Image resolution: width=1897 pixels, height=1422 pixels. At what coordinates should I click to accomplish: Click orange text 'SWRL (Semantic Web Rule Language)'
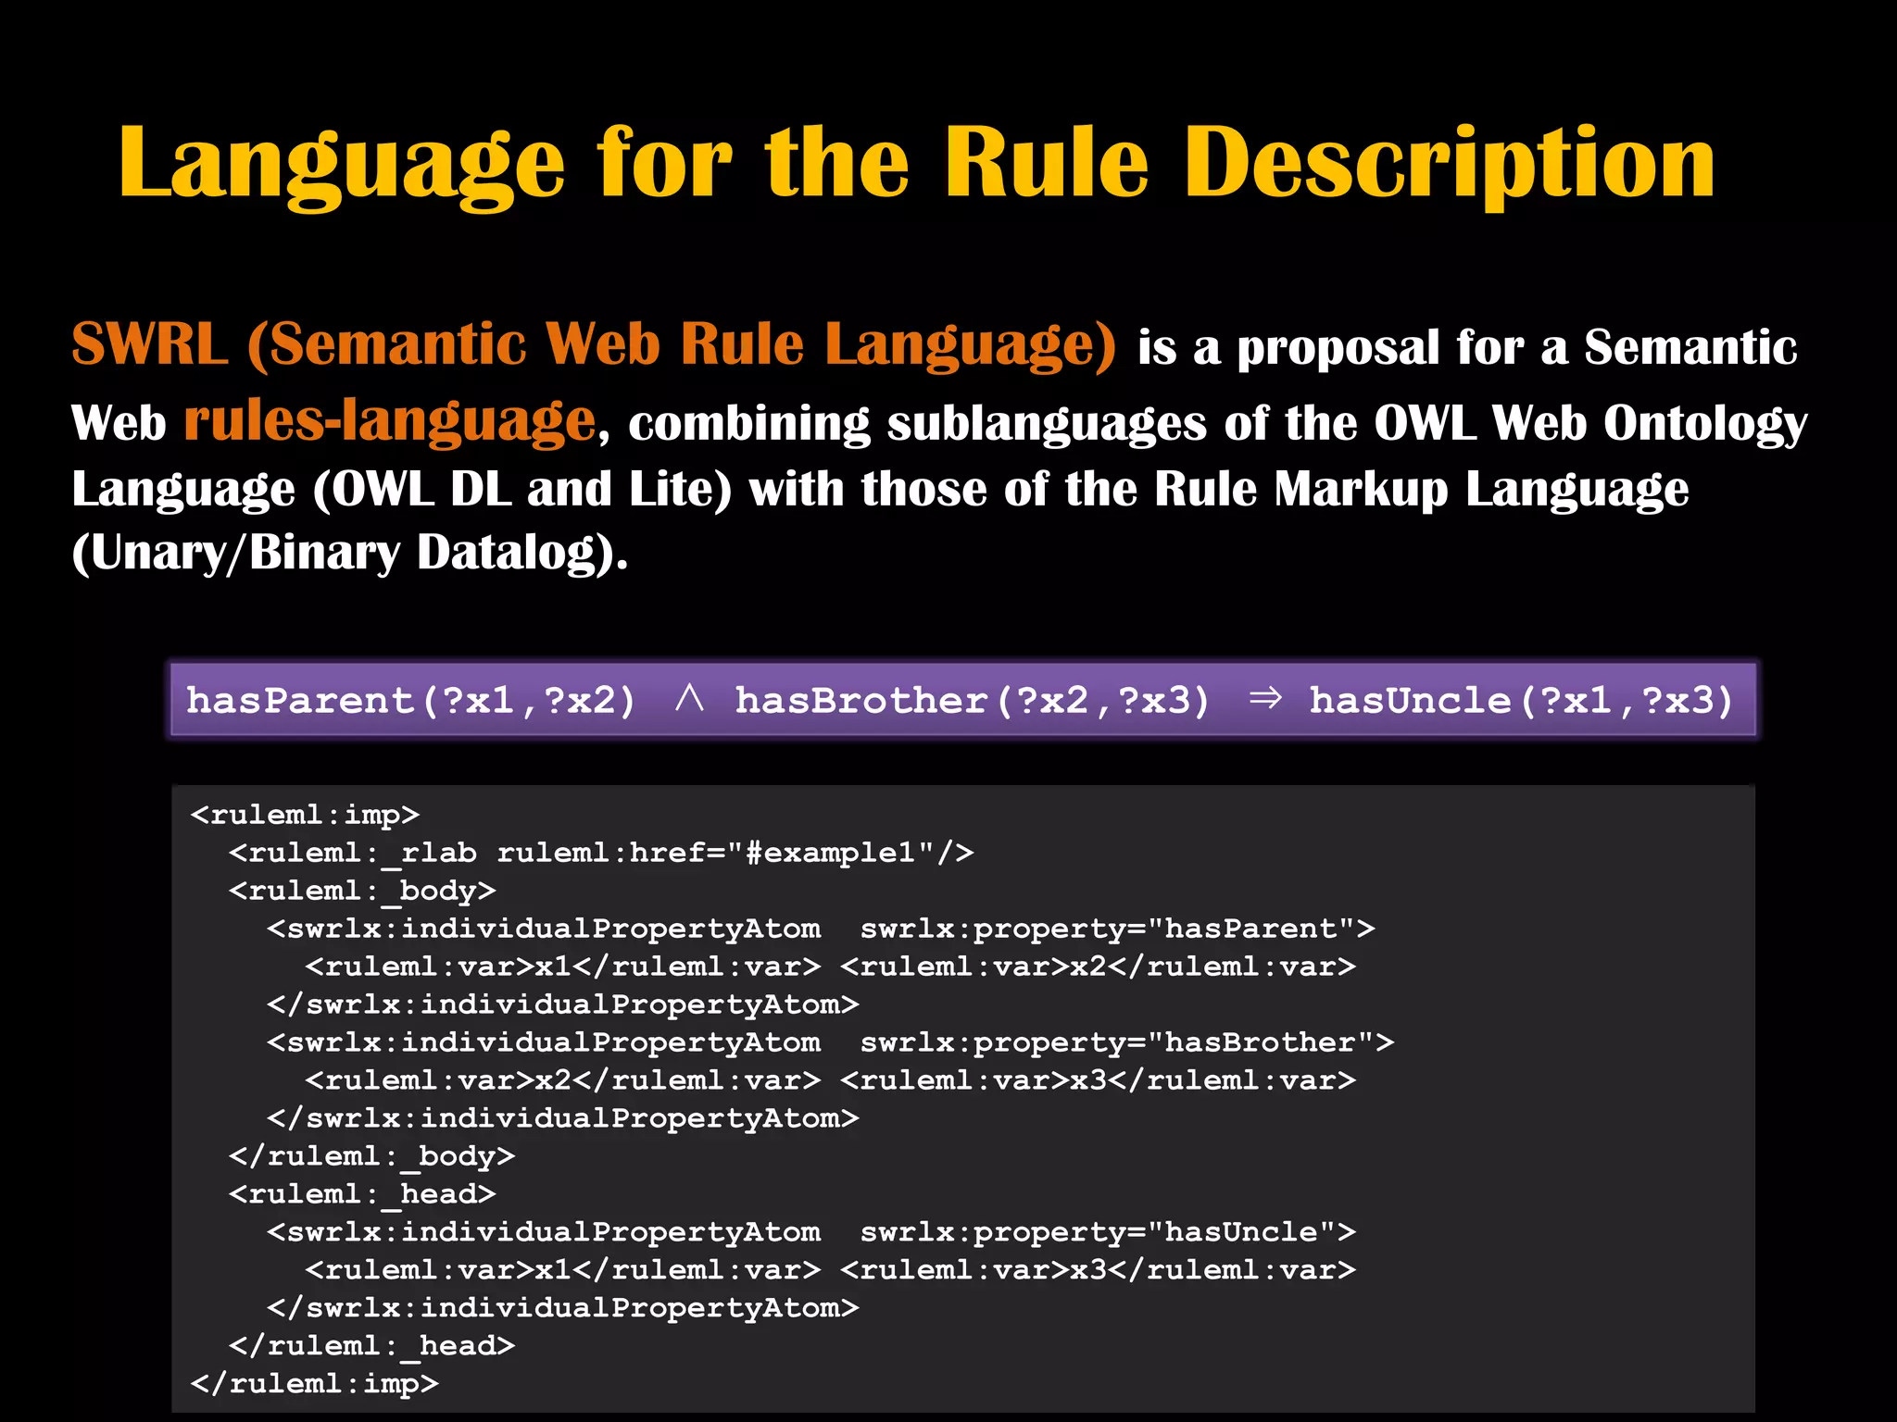(594, 346)
